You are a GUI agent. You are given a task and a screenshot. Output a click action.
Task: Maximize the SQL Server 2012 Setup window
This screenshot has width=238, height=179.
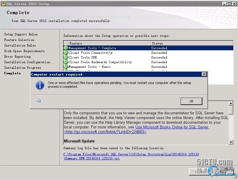229,4
